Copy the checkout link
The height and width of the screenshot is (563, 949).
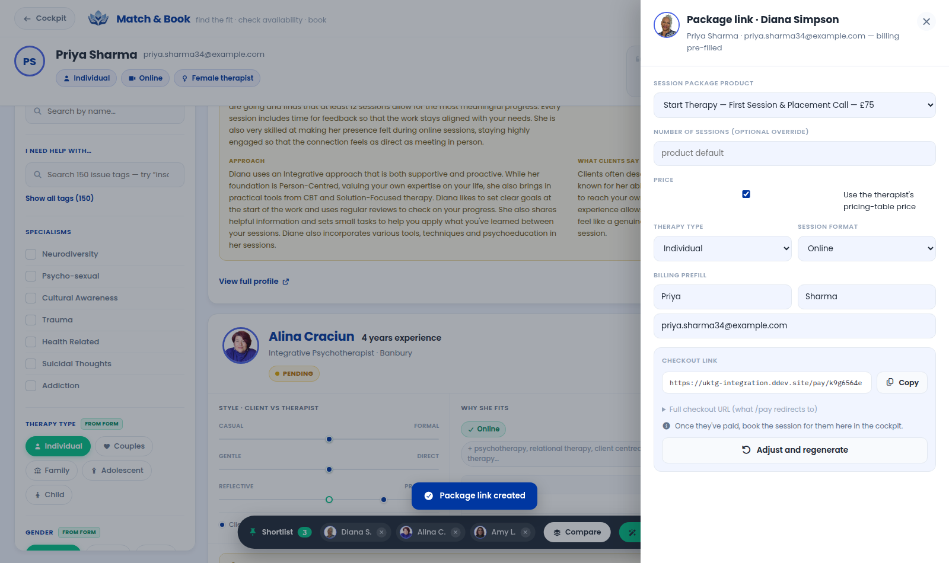(902, 383)
